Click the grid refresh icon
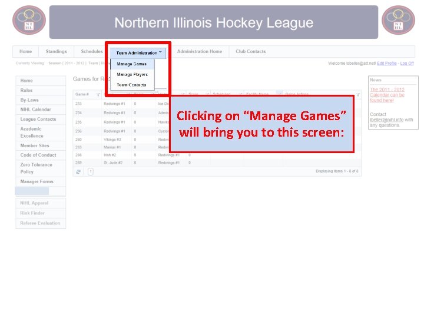This screenshot has height=318, width=424. [78, 172]
